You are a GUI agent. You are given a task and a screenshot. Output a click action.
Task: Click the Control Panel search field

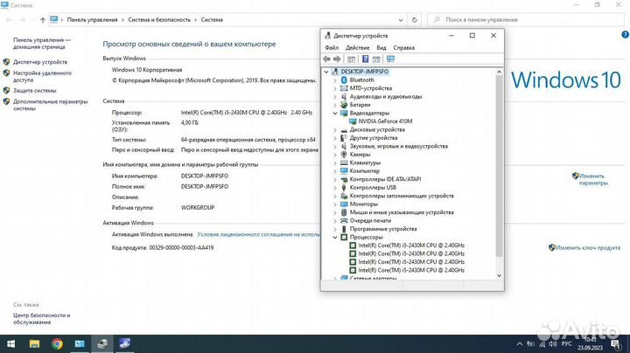click(526, 19)
